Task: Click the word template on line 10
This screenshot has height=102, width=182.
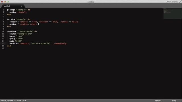Action: [12, 31]
